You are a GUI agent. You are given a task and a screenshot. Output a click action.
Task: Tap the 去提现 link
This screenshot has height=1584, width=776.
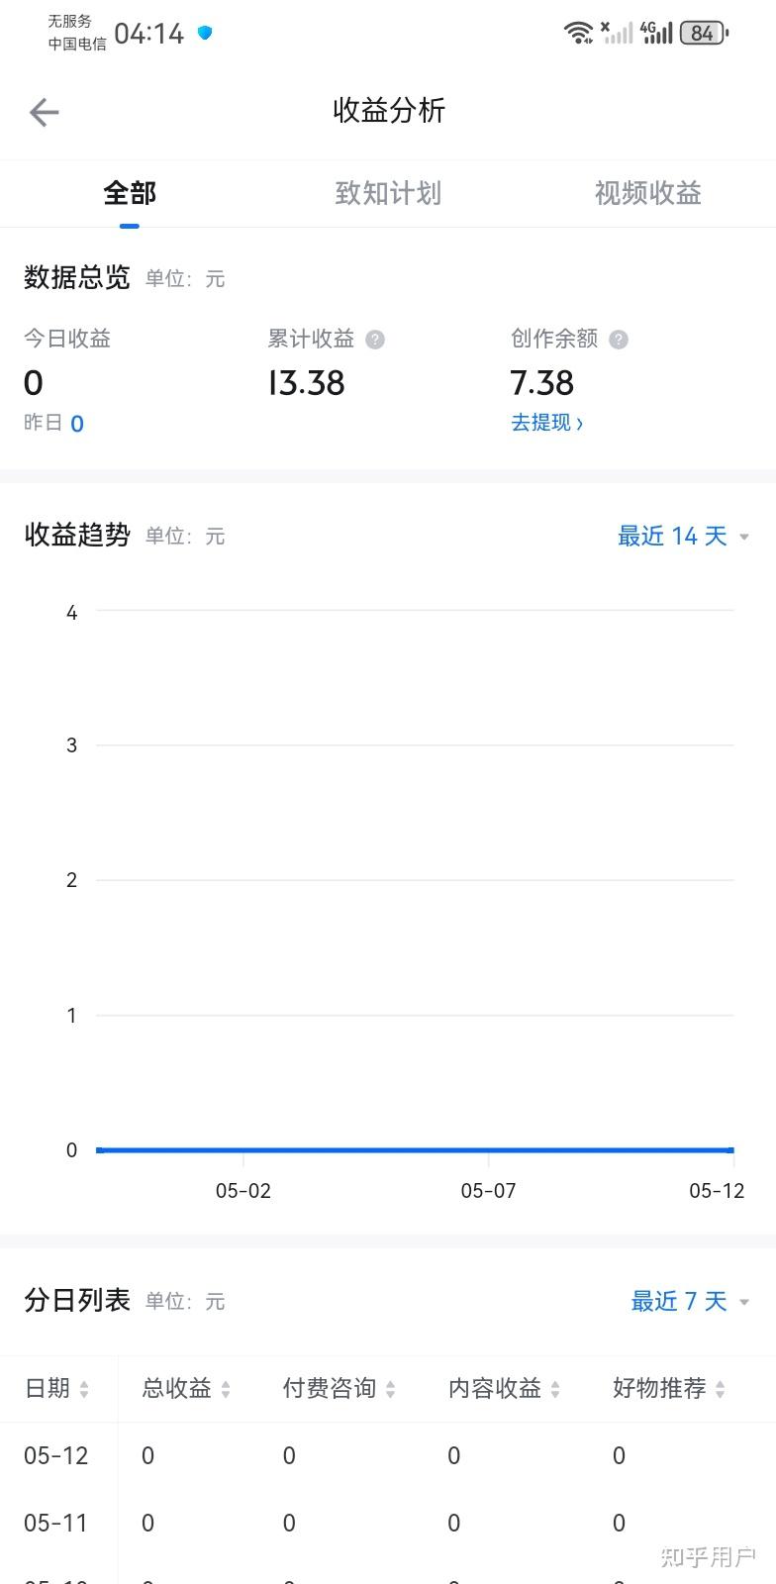[546, 423]
